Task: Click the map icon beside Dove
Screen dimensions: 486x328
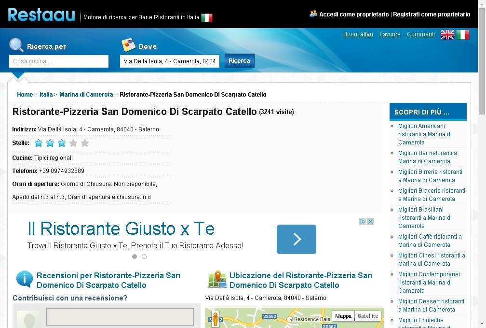Action: tap(129, 45)
